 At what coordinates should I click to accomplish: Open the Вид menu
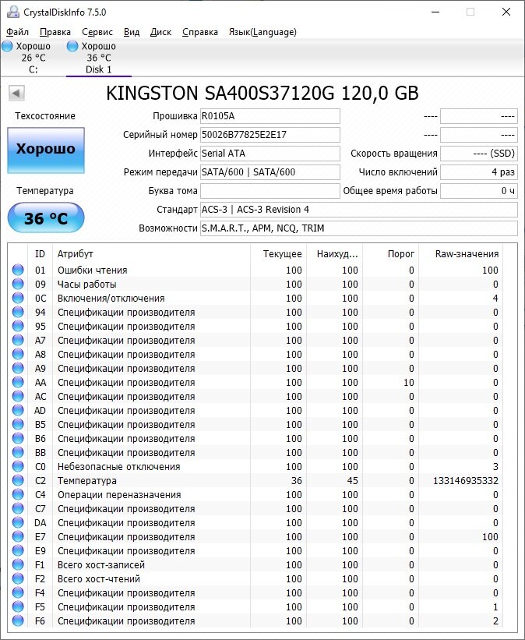[132, 32]
